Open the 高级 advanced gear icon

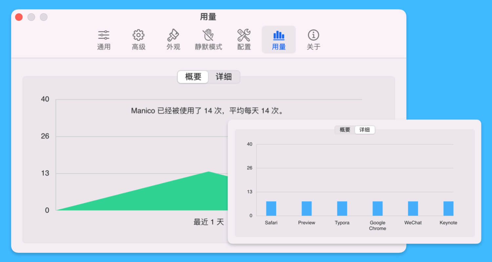[x=138, y=35]
